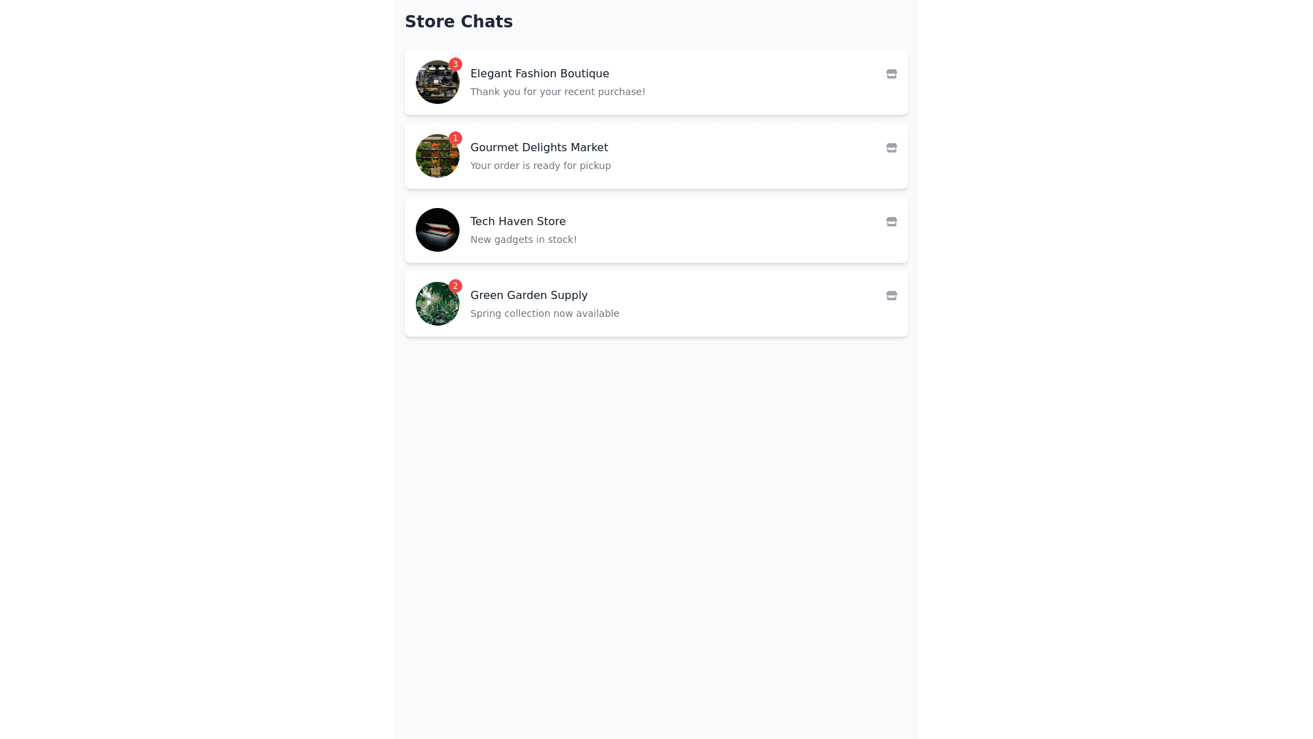1313x739 pixels.
Task: Click "Your order is ready for pickup" message
Action: (540, 166)
